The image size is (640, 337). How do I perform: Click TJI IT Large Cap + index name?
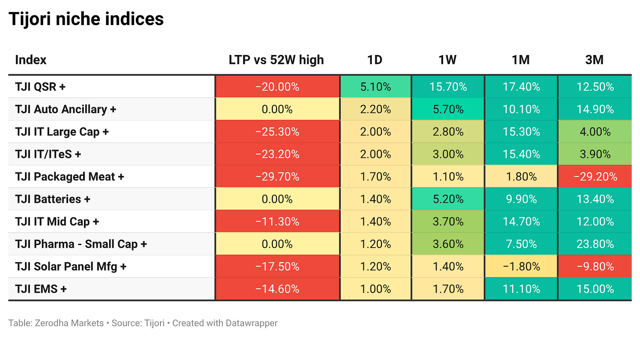[x=62, y=132]
